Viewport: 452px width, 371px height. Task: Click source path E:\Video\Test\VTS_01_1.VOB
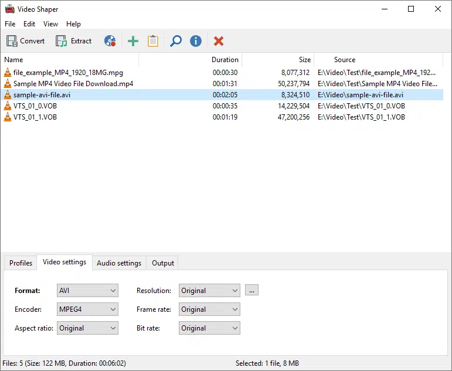pos(361,117)
